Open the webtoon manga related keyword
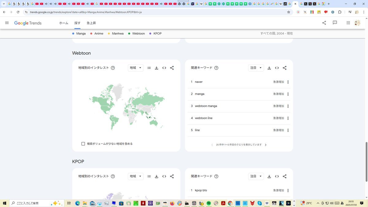 (x=206, y=106)
